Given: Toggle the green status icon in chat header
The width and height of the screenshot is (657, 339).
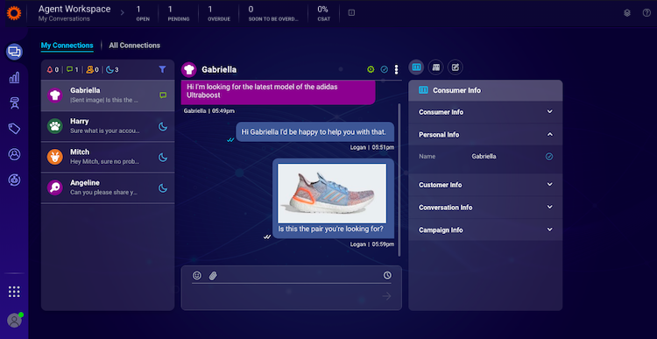Looking at the screenshot, I should pyautogui.click(x=371, y=69).
